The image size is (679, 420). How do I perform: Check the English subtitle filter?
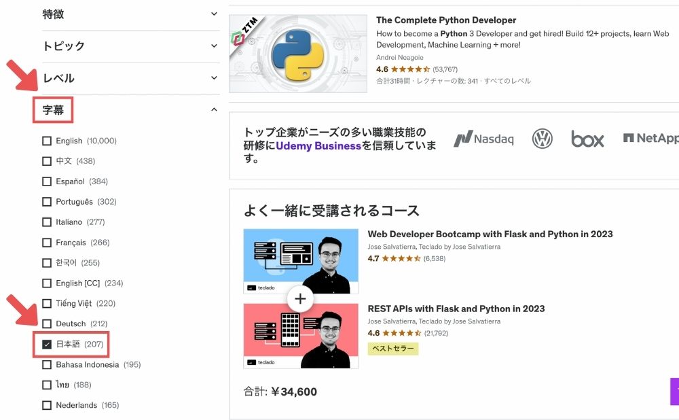tap(47, 141)
